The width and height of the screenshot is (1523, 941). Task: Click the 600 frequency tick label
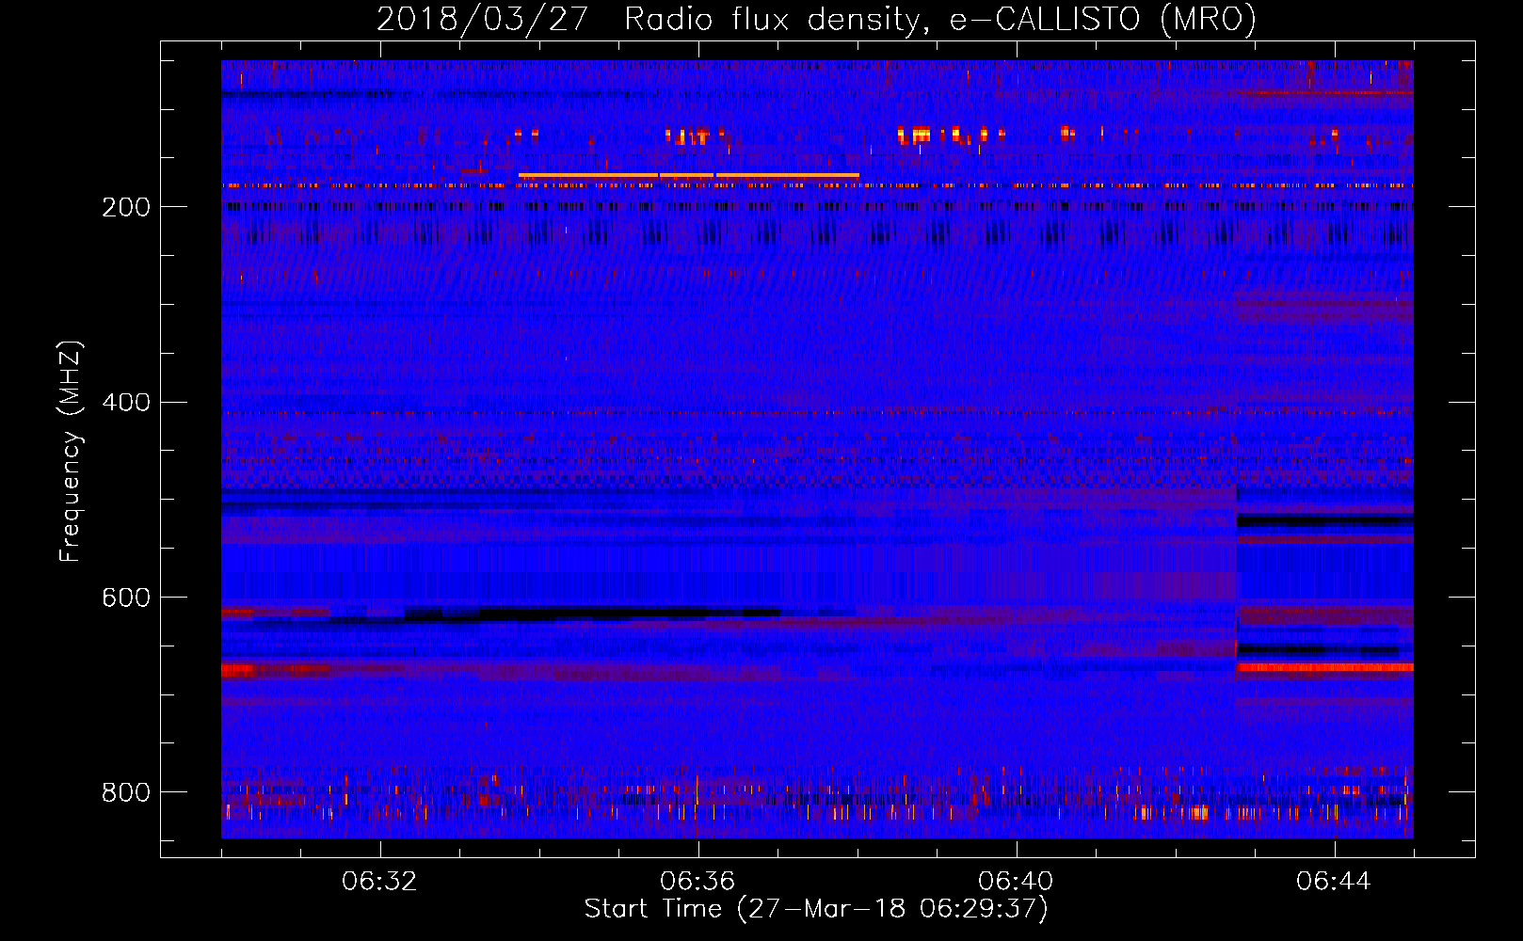point(126,598)
